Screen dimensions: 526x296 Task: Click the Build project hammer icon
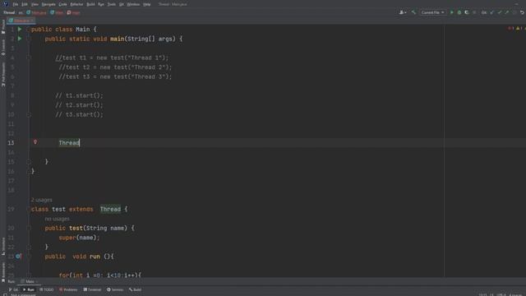click(413, 12)
